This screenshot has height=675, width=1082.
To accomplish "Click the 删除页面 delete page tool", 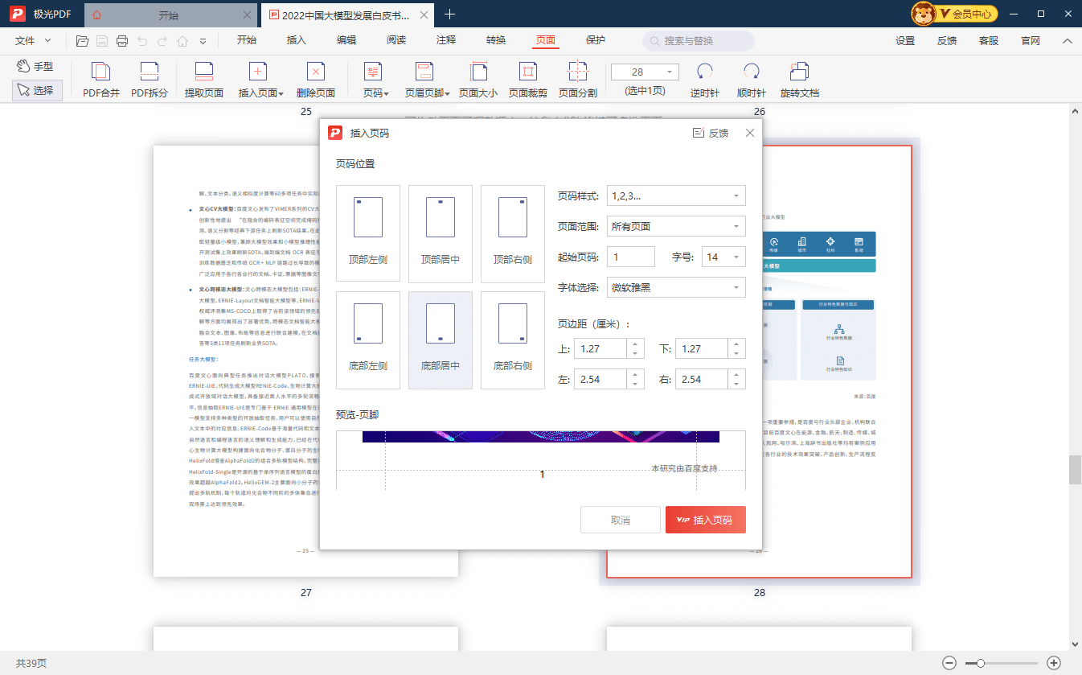I will coord(316,80).
